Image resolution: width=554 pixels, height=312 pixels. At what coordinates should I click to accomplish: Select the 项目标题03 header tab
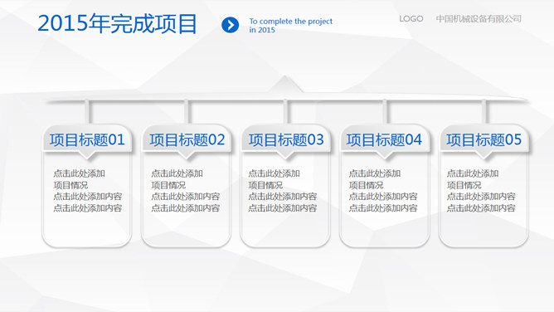coord(285,140)
